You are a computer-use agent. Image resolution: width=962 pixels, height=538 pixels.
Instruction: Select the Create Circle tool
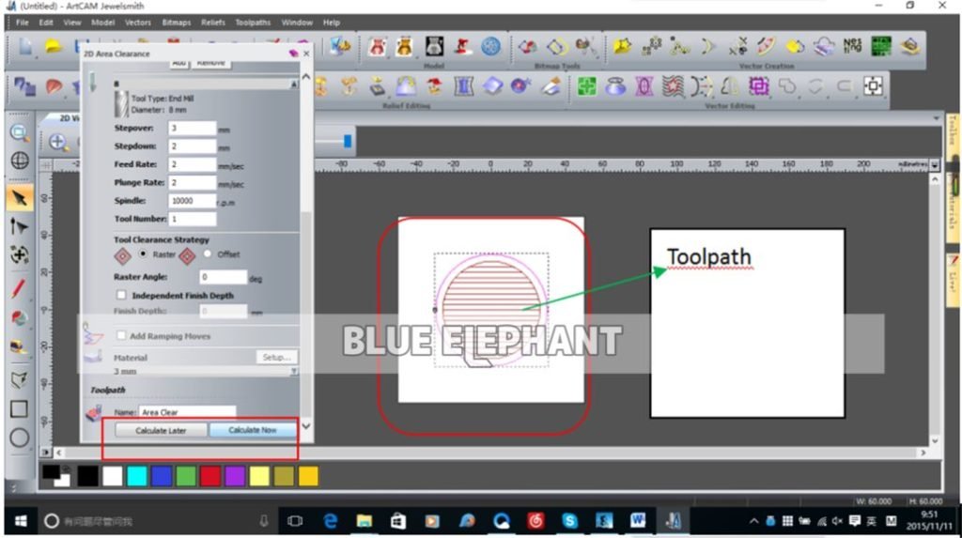point(19,438)
